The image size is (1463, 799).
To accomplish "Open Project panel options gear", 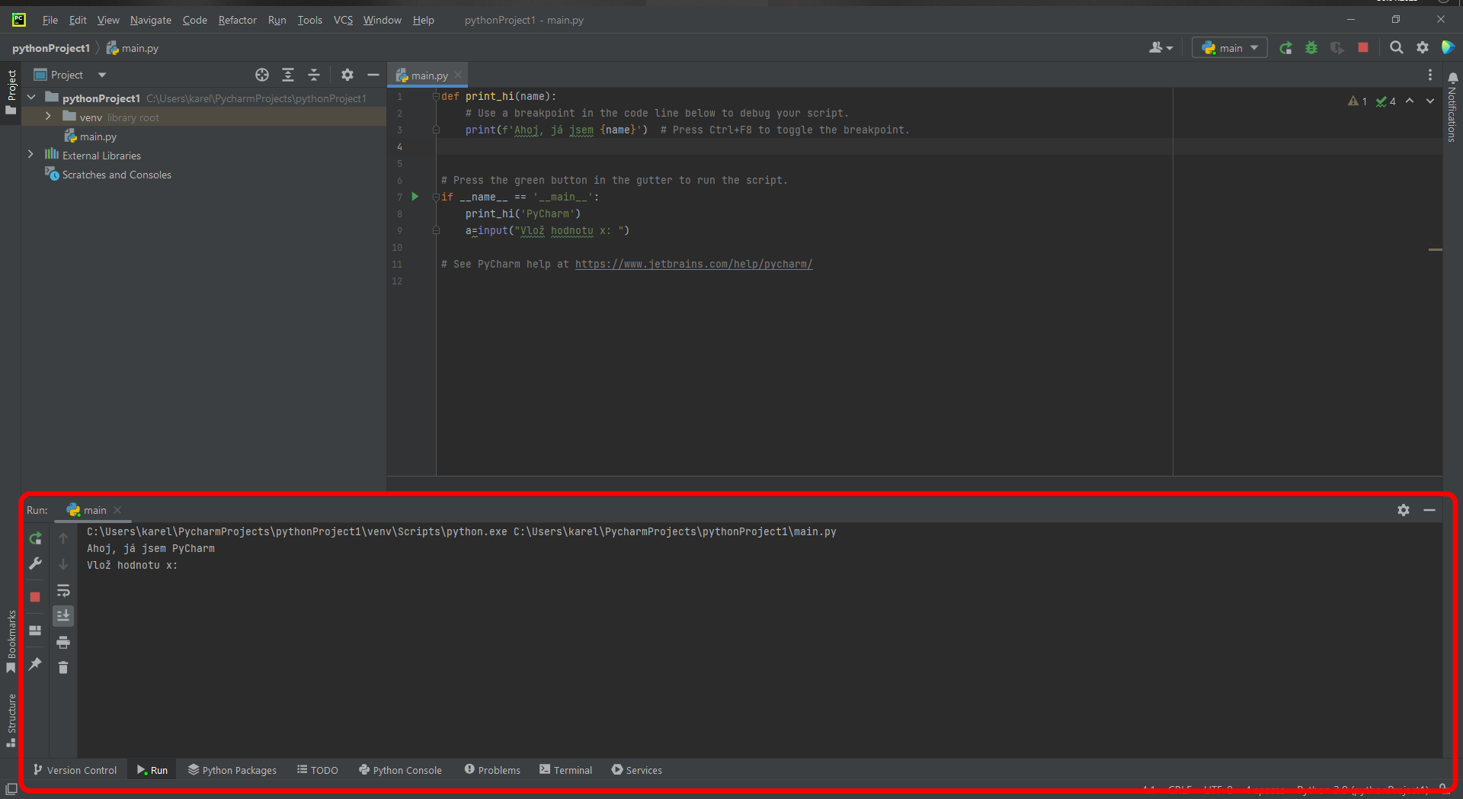I will point(347,75).
